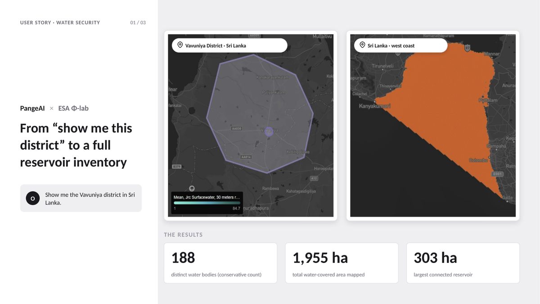Click the tree park icon above the legend
The width and height of the screenshot is (540, 304).
192,188
